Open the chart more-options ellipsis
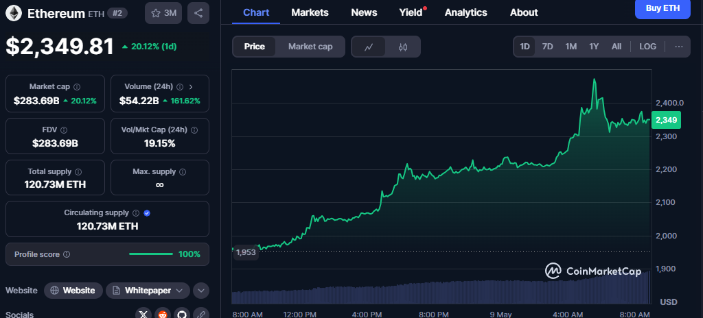This screenshot has width=703, height=318. 679,47
